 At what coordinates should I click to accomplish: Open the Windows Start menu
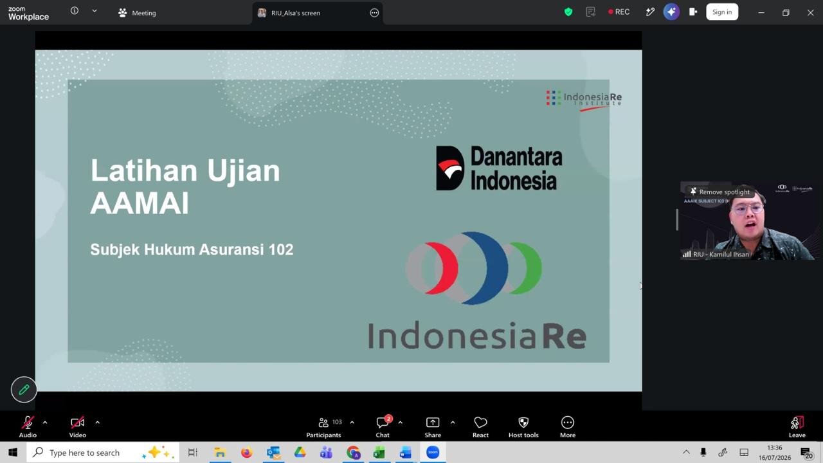point(12,453)
